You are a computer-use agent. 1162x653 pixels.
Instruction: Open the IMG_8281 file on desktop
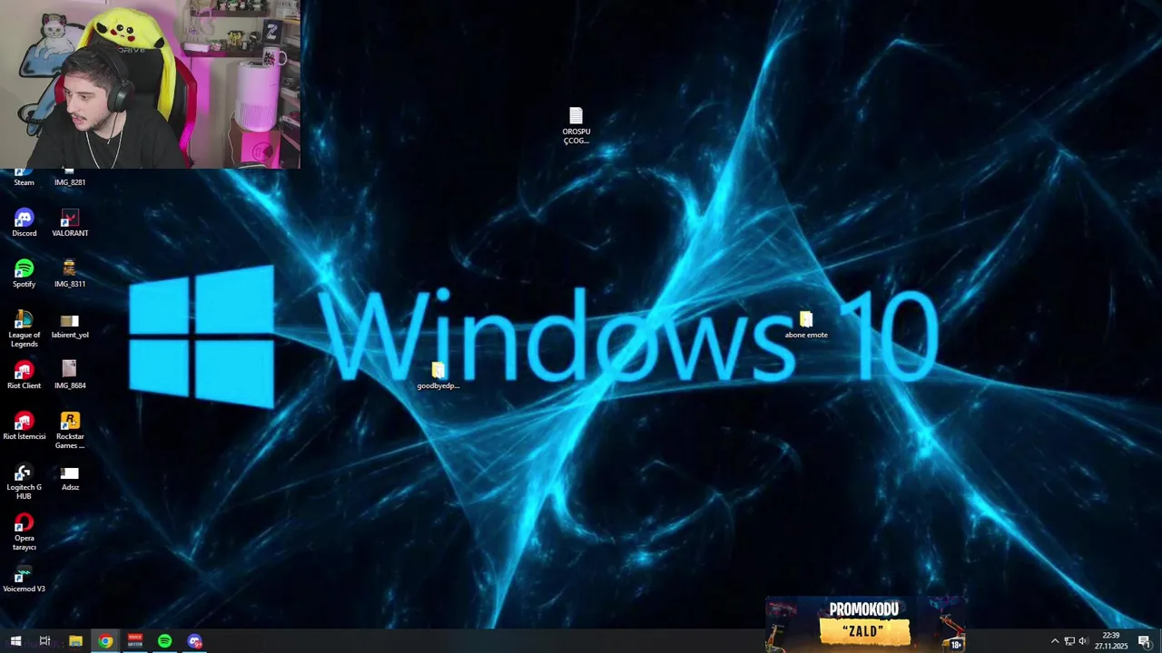coord(70,178)
